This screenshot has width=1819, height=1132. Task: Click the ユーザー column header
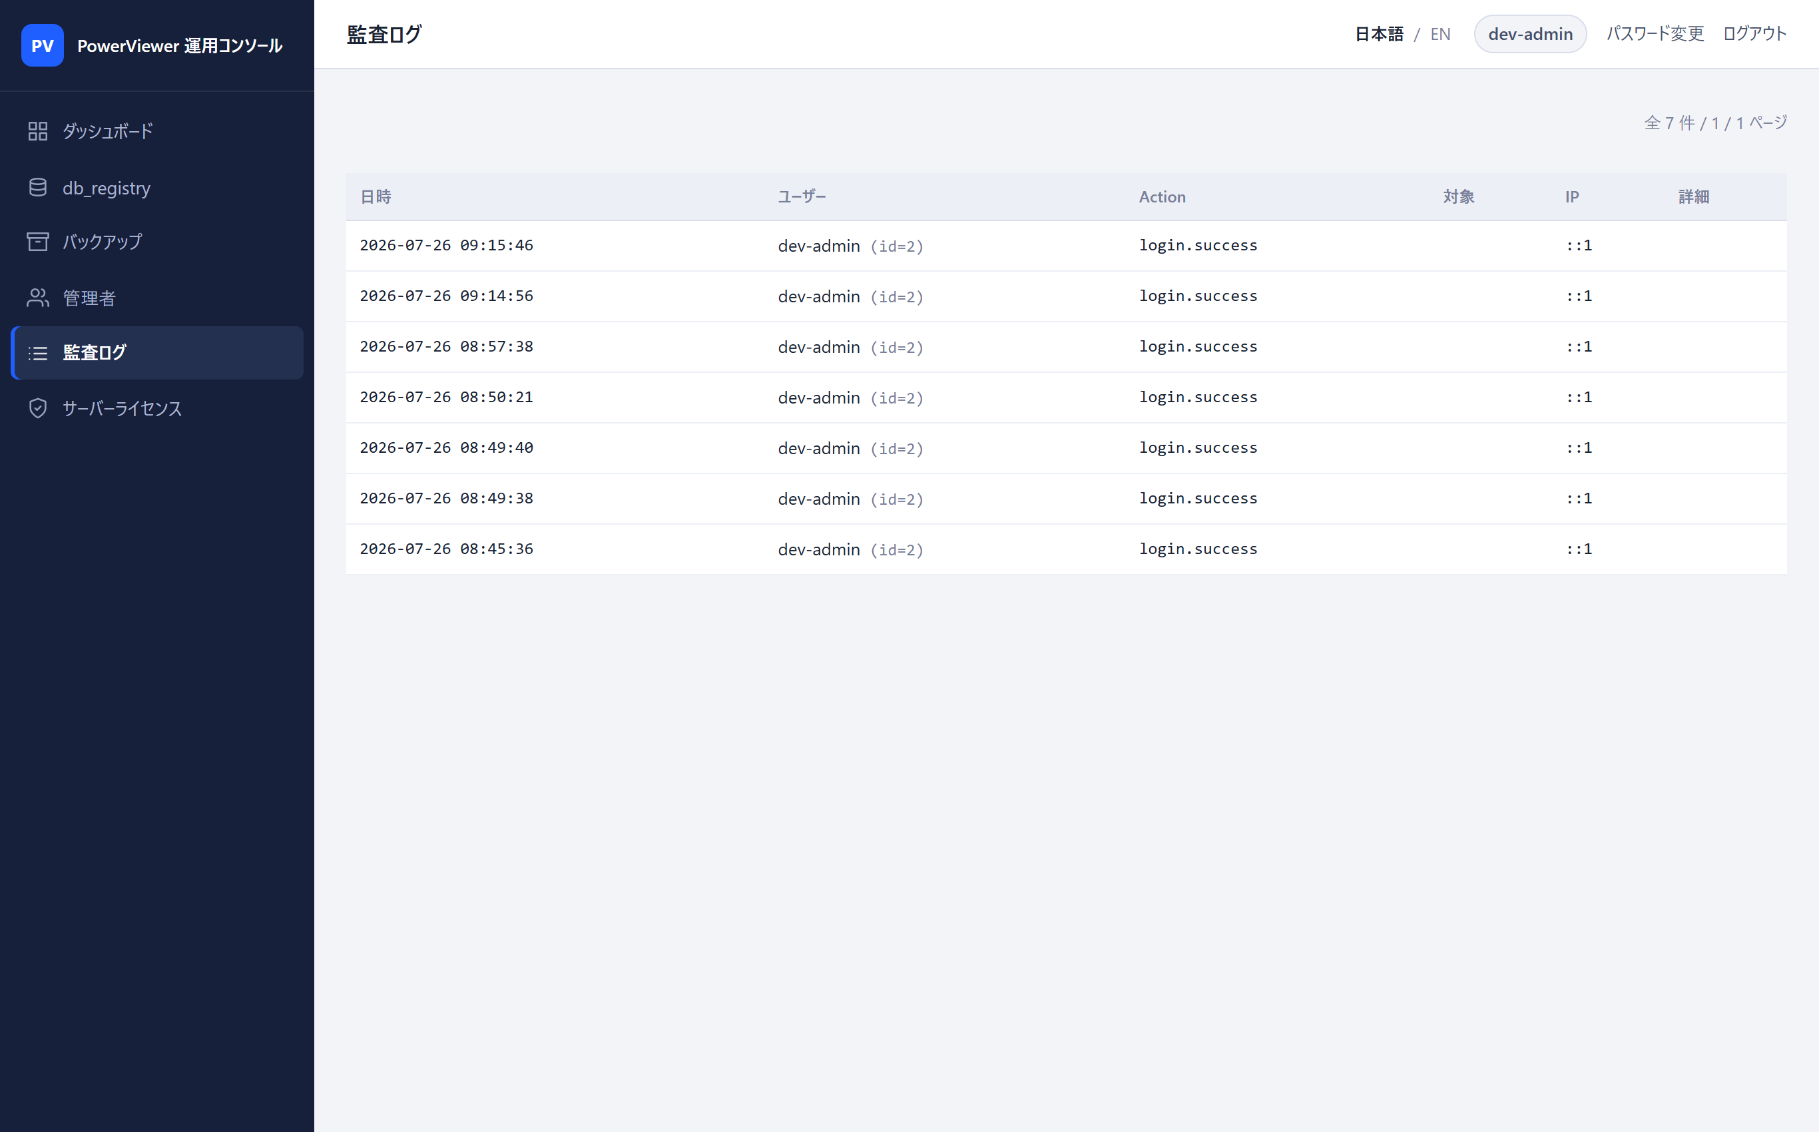click(x=802, y=197)
